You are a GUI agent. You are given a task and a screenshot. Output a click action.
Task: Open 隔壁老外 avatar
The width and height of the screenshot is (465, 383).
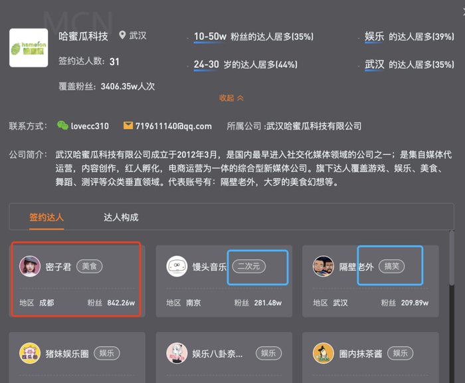[x=324, y=267]
